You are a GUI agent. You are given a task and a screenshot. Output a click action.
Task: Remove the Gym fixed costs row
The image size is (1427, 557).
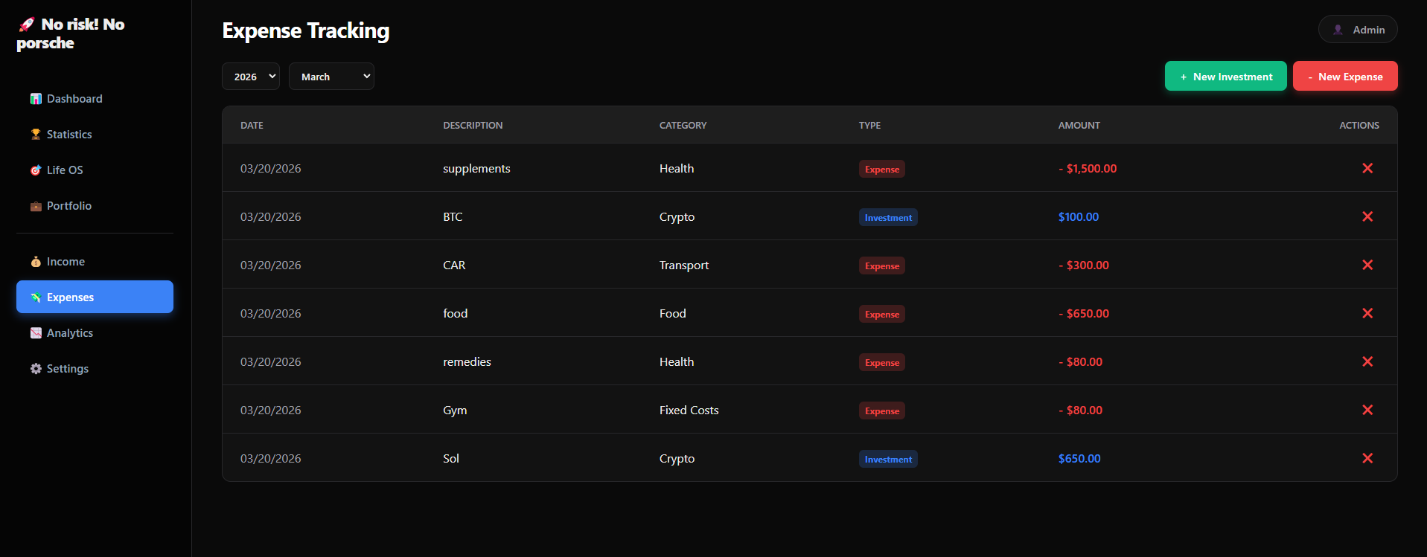coord(1367,410)
